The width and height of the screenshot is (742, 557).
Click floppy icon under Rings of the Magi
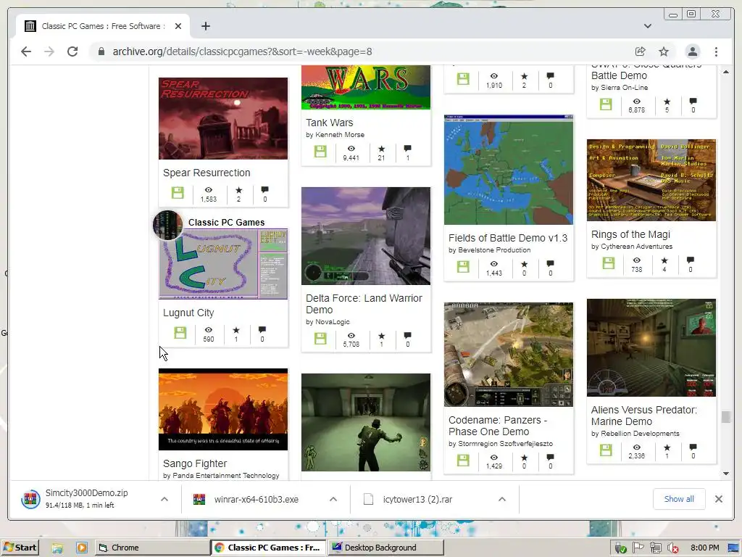609,263
